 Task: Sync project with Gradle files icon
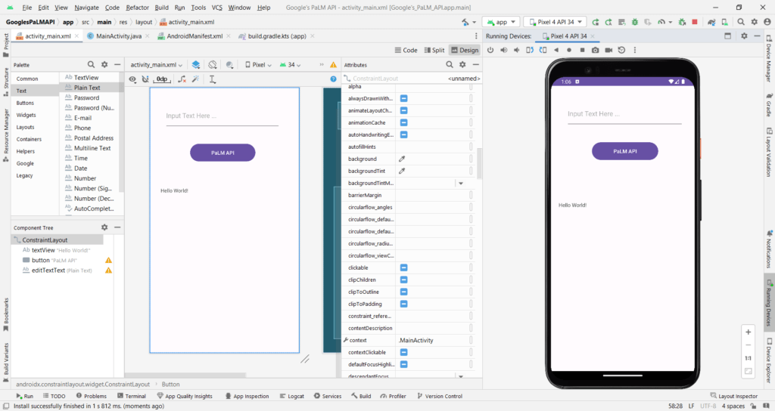(711, 22)
